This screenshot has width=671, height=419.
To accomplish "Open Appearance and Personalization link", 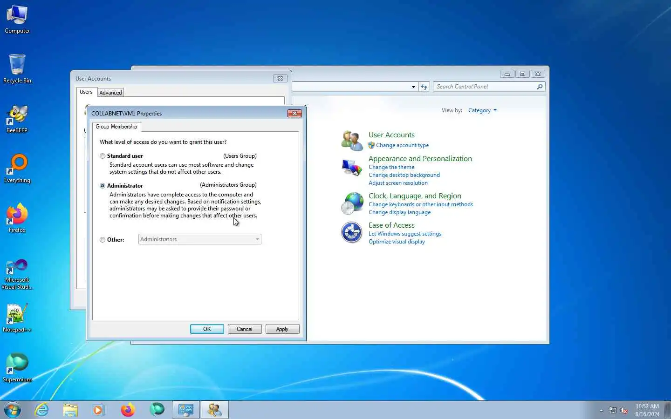I will point(420,159).
